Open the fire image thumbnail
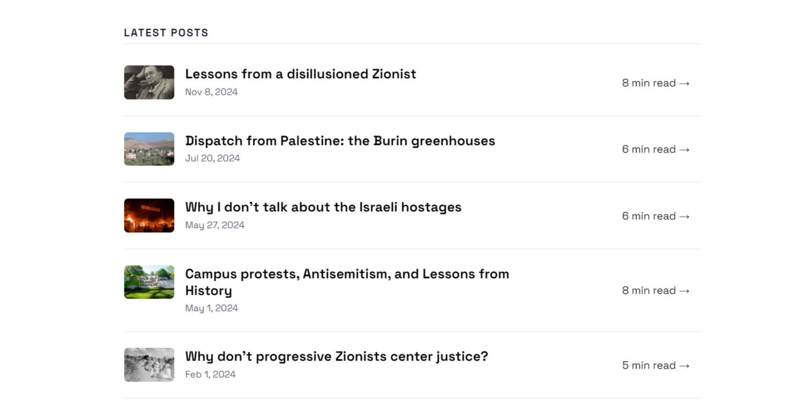 pos(149,216)
